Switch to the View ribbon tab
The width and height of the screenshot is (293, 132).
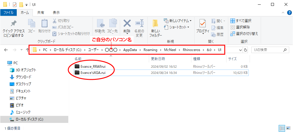(56, 13)
